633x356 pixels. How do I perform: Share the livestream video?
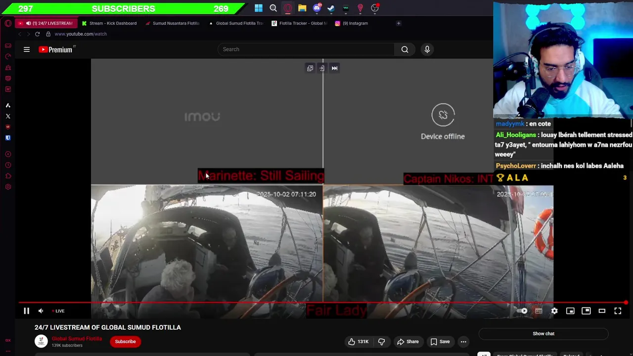coord(408,342)
